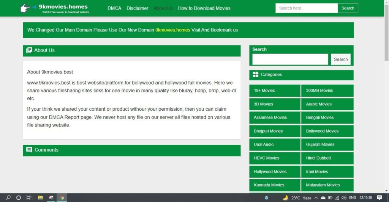Open the DMCA menu item
Image resolution: width=389 pixels, height=202 pixels.
click(114, 8)
